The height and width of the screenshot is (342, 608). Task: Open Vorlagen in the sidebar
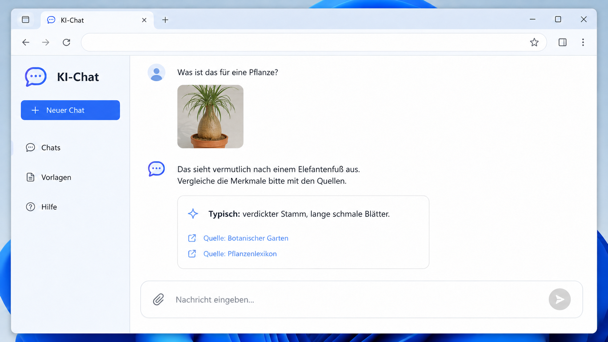(x=56, y=177)
